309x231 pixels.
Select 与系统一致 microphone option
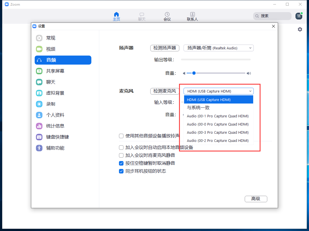(x=218, y=108)
